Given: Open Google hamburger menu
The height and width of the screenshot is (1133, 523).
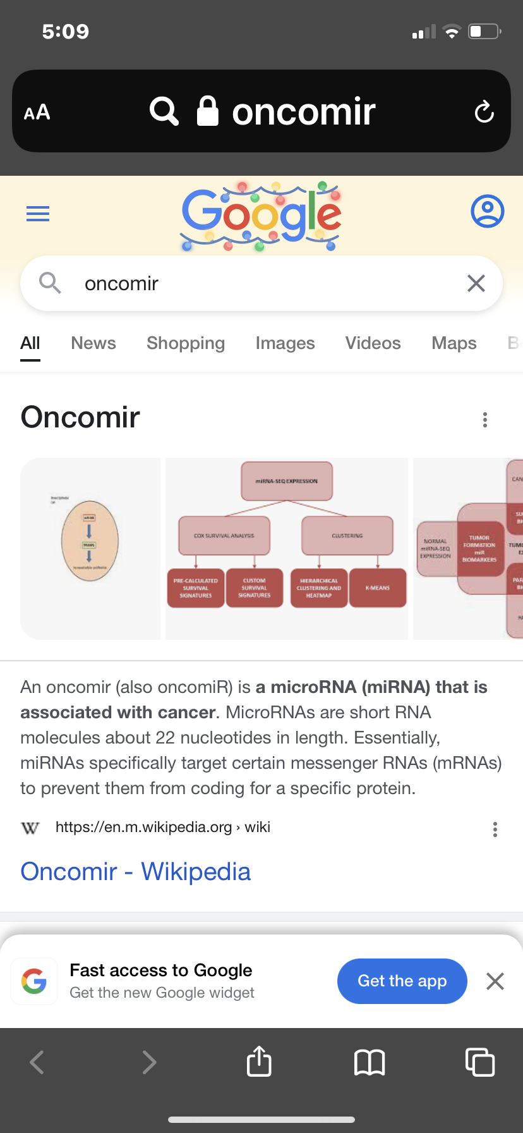Looking at the screenshot, I should (x=38, y=214).
